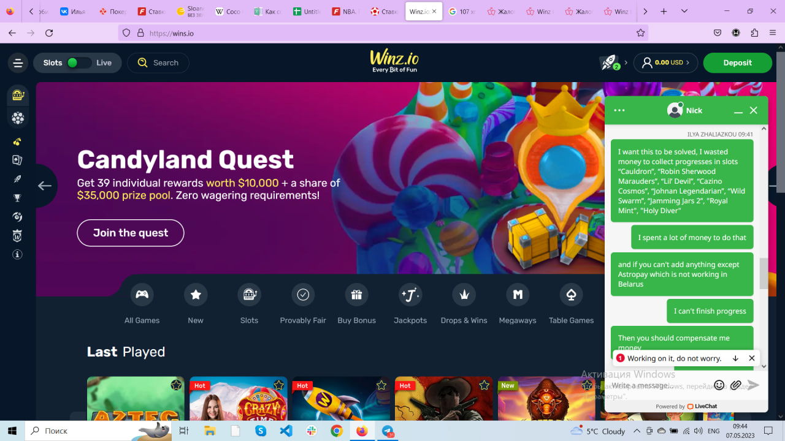Open the game Search box
This screenshot has height=441, width=785.
[x=158, y=62]
